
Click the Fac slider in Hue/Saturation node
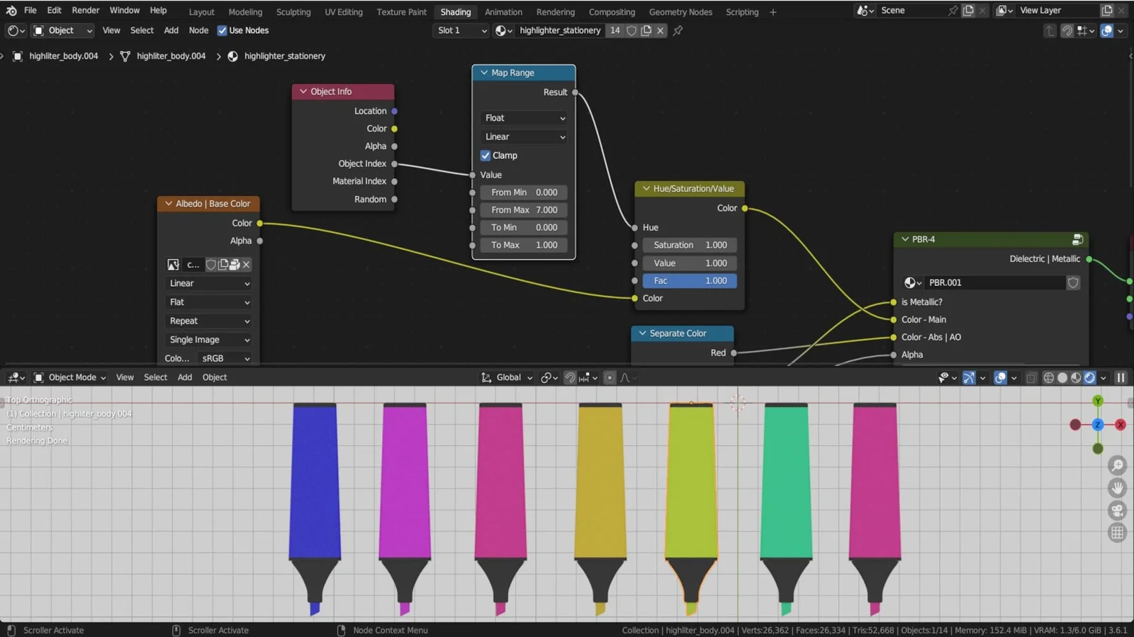pos(690,281)
